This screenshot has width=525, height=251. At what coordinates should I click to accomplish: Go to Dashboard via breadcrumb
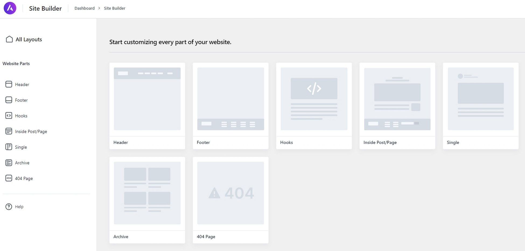click(85, 8)
